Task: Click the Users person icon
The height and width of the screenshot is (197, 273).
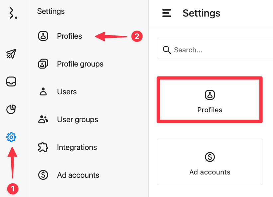Action: [x=43, y=91]
